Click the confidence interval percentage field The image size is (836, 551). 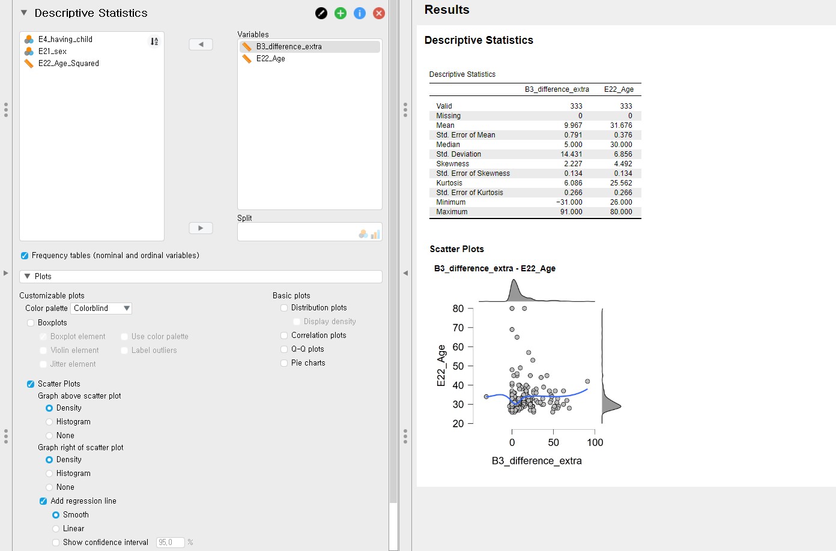coord(170,543)
